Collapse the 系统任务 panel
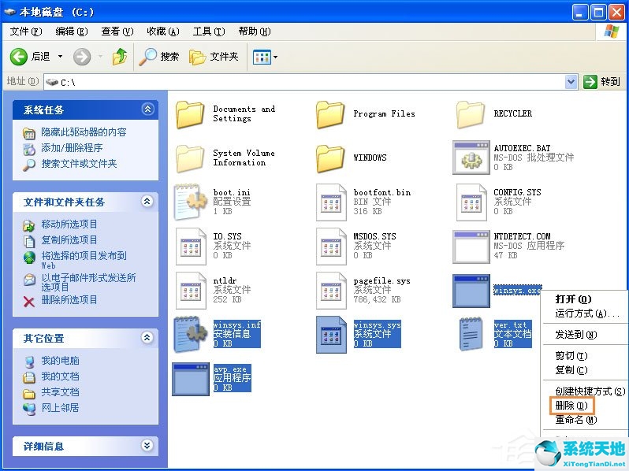The height and width of the screenshot is (471, 629). coord(147,109)
